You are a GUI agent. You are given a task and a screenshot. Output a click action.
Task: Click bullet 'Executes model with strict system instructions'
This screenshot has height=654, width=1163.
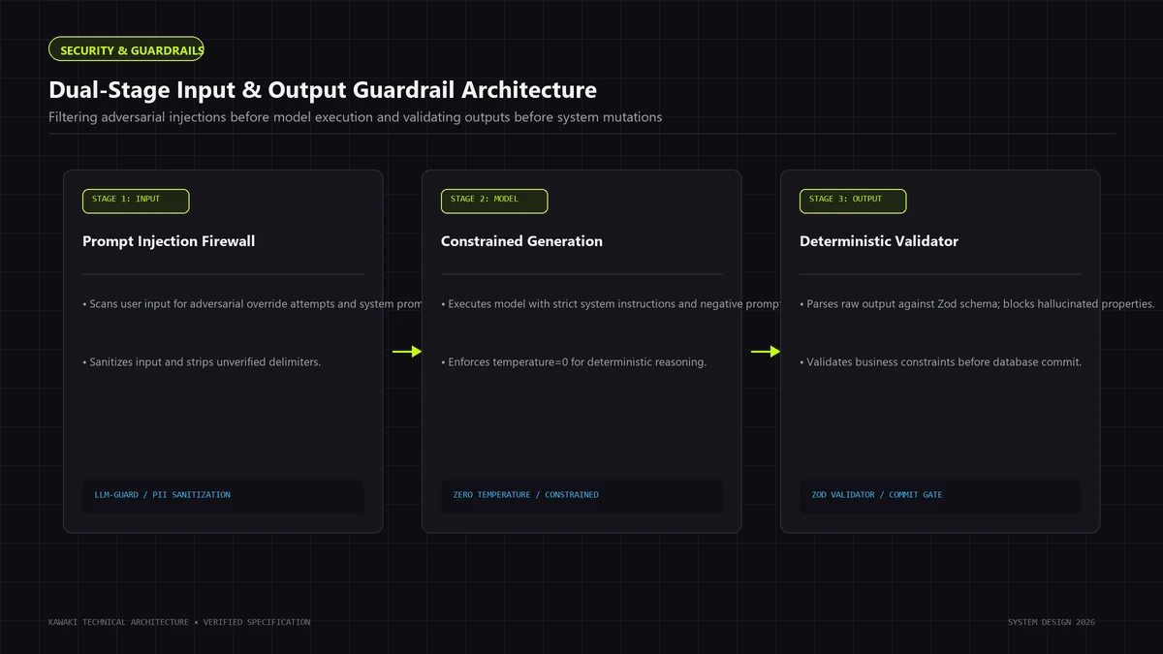point(611,304)
